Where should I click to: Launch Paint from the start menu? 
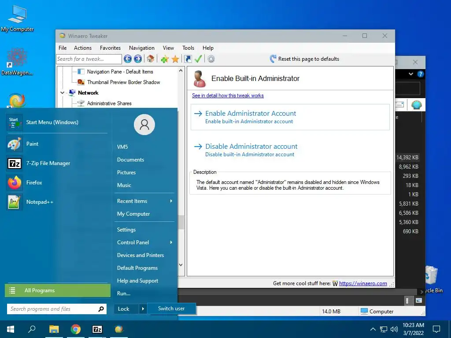pyautogui.click(x=57, y=144)
